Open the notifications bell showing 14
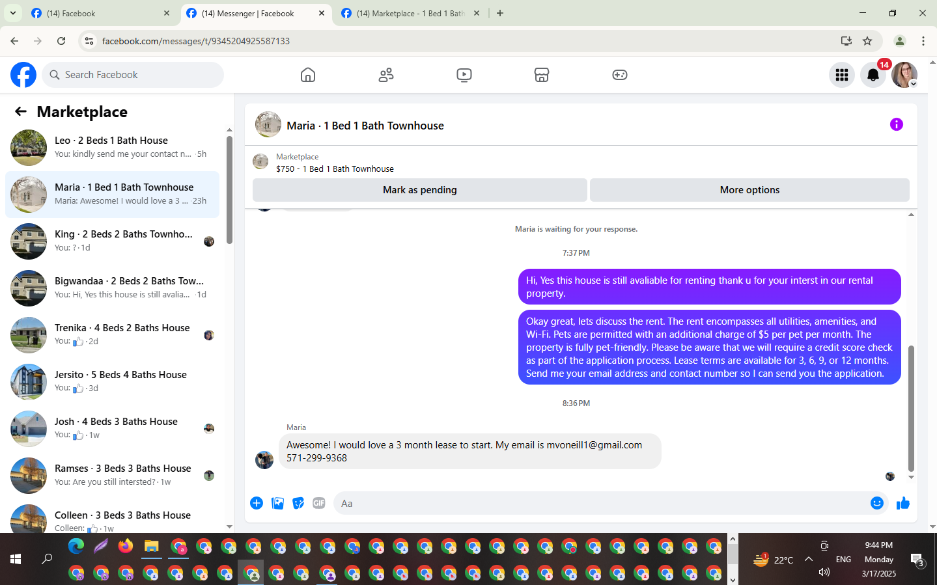 tap(873, 75)
